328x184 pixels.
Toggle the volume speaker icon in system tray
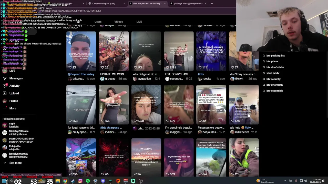point(306,181)
